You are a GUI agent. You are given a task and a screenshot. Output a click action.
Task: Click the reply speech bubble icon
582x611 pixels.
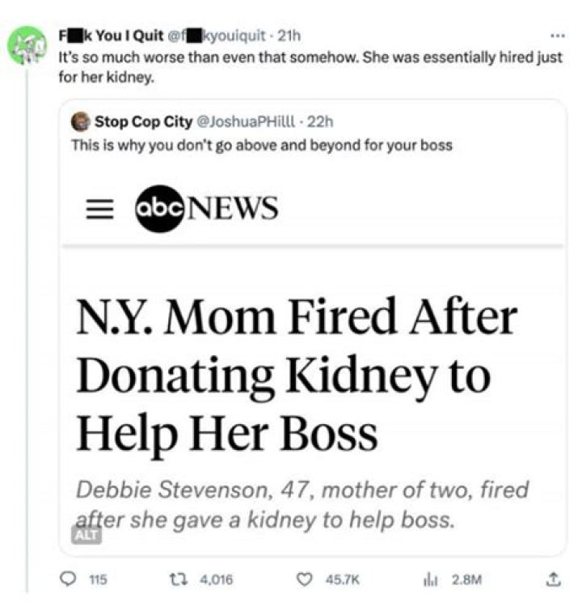coord(68,579)
